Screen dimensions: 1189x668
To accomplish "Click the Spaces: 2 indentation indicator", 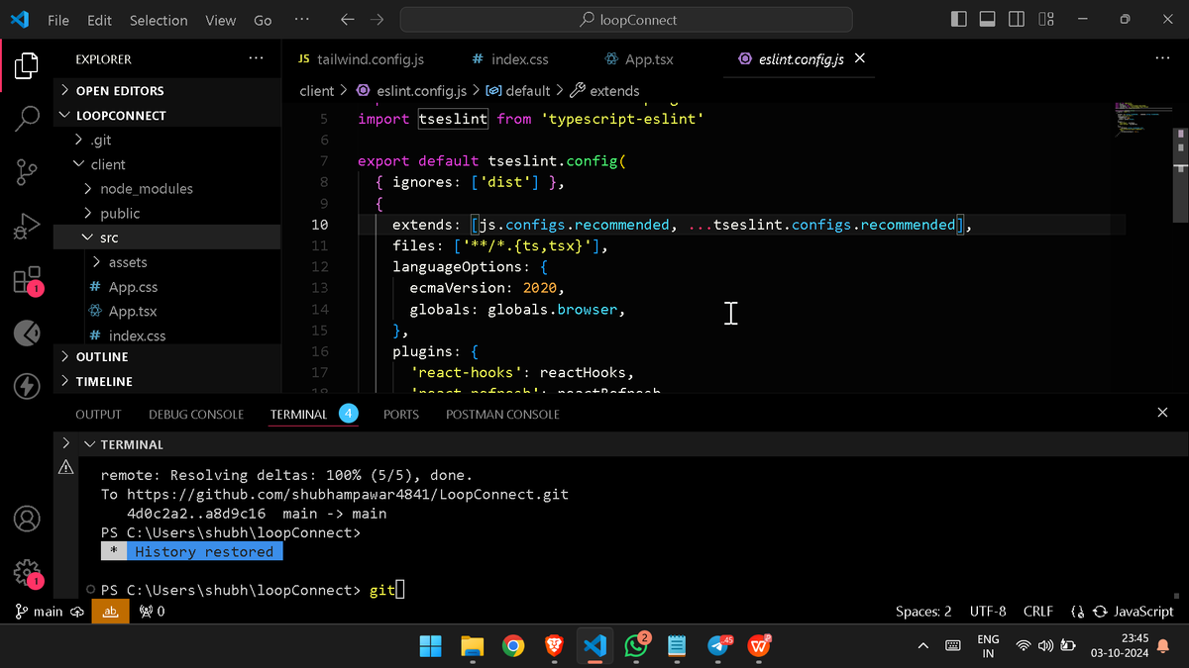I will [x=923, y=612].
